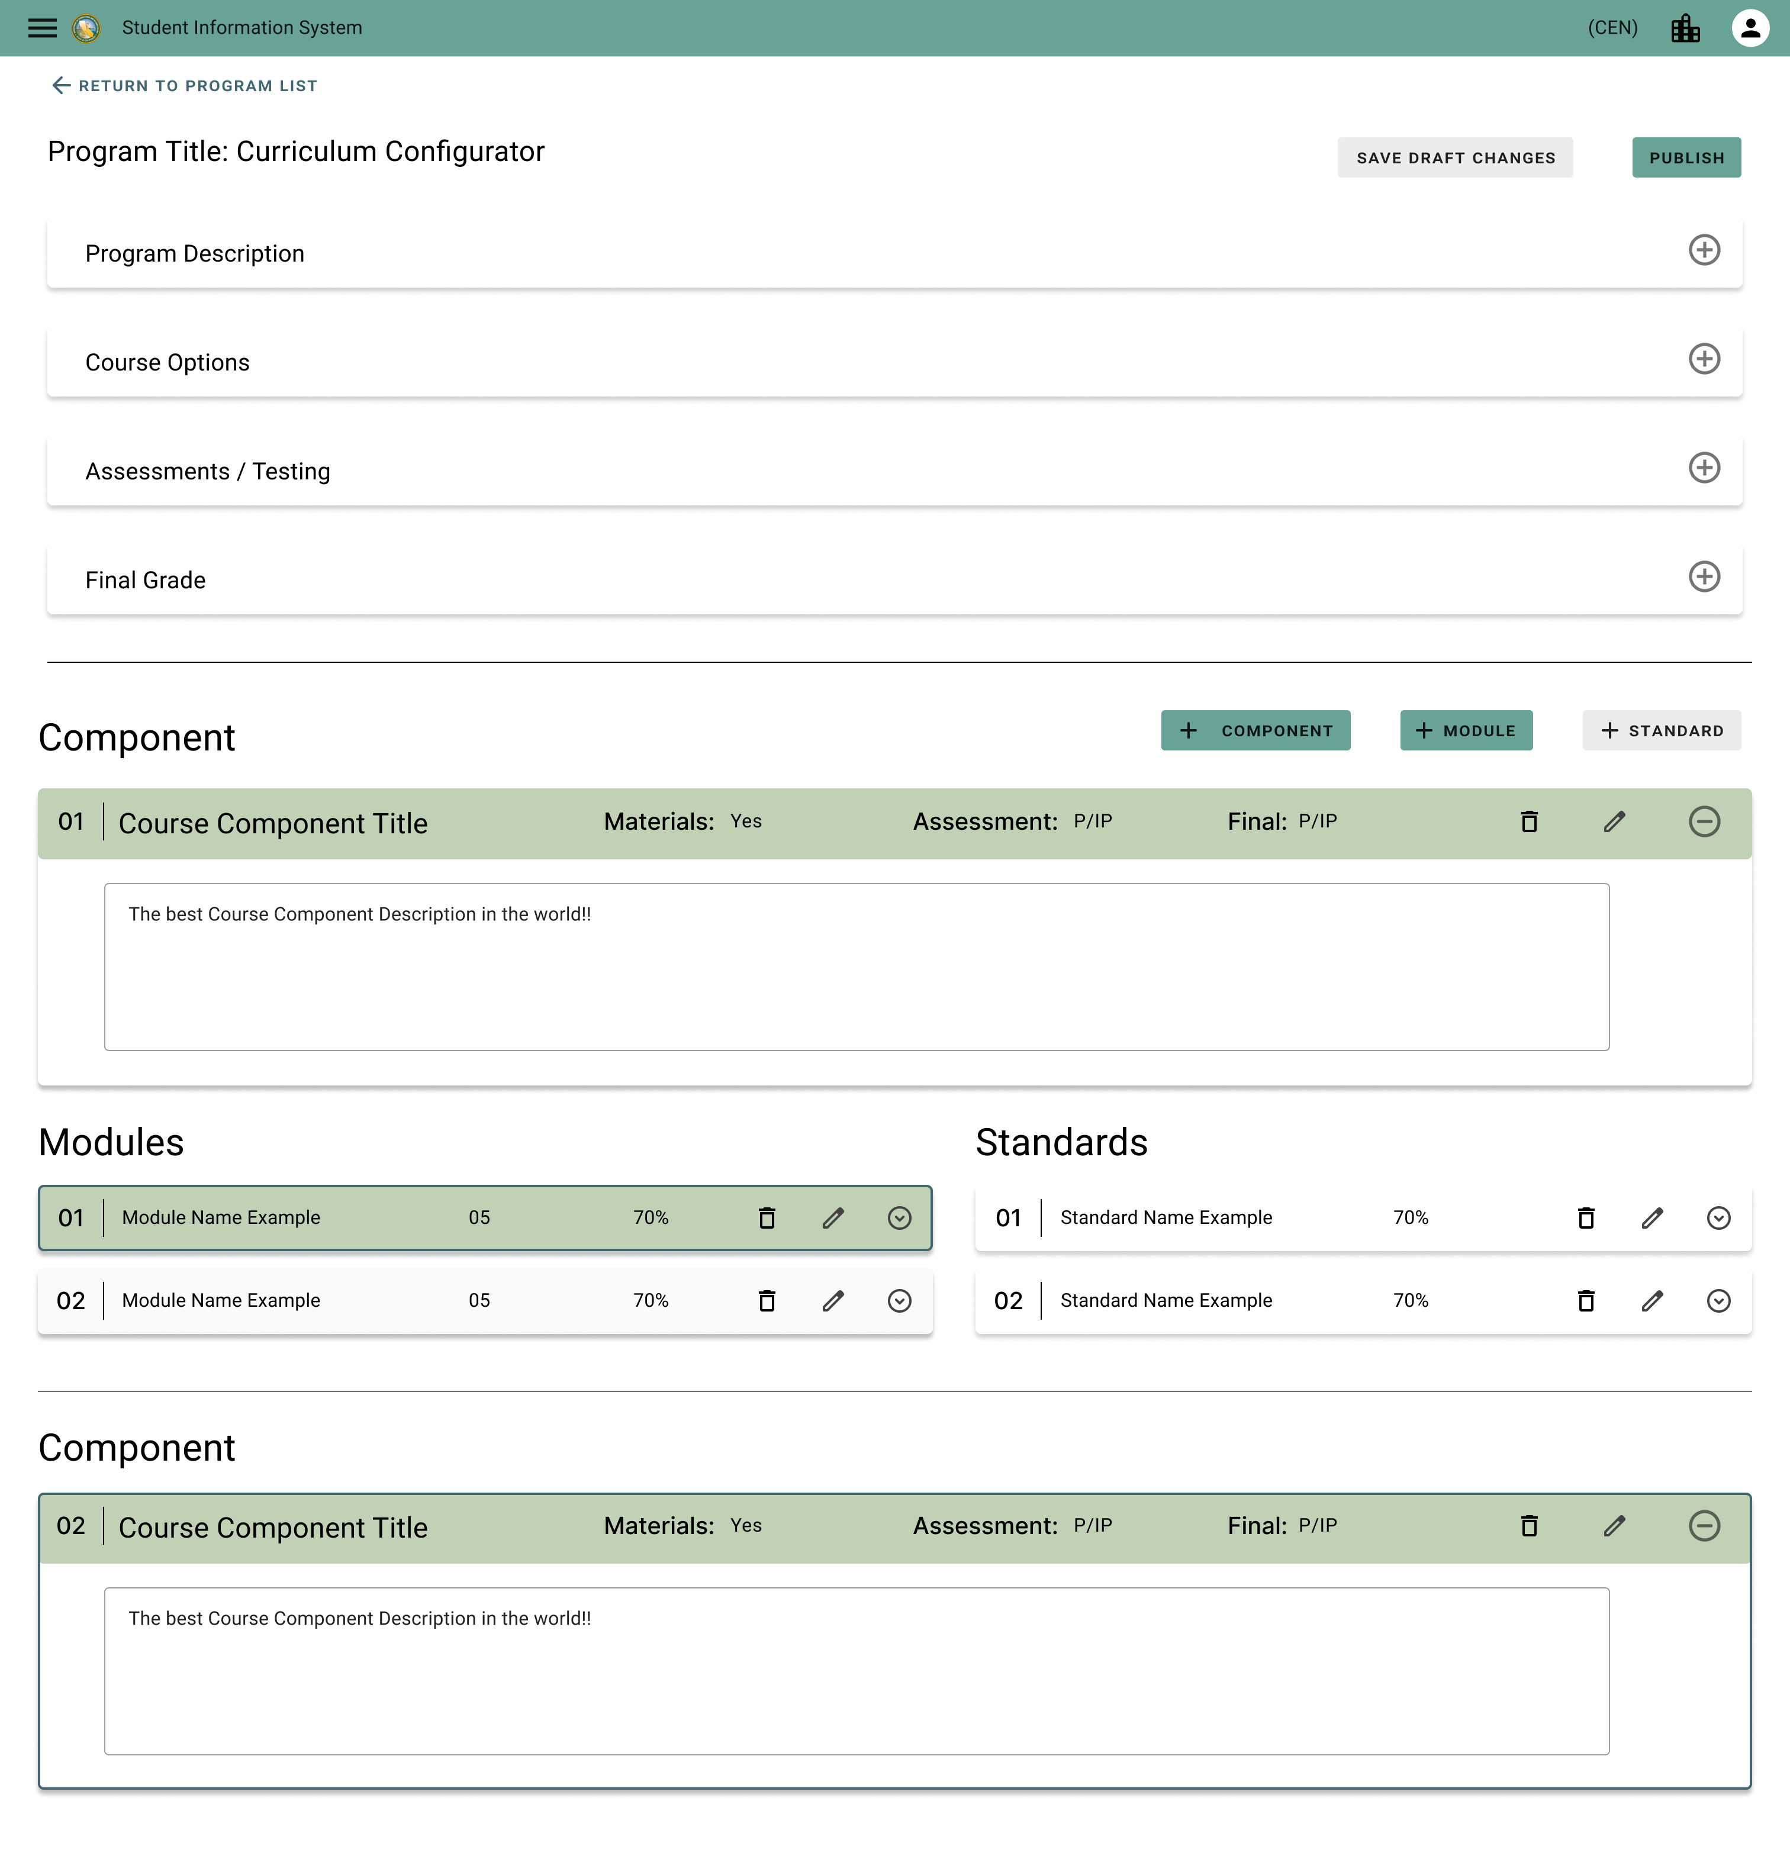Edit Module 01 with pencil icon
The image size is (1790, 1856).
click(833, 1219)
